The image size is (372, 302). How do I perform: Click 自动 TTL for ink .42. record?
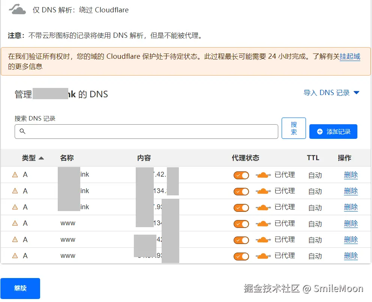click(x=315, y=176)
